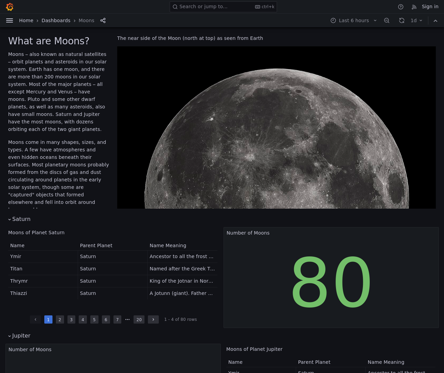Screen dimensions: 444x373
Task: Open the help question mark icon
Action: click(x=401, y=7)
